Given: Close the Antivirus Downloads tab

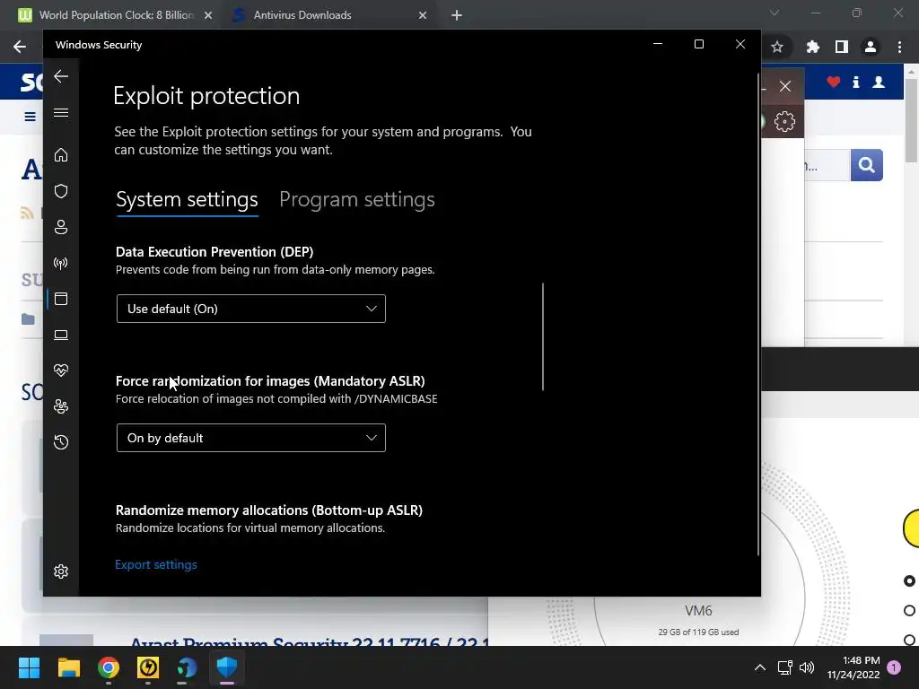Looking at the screenshot, I should coord(423,16).
